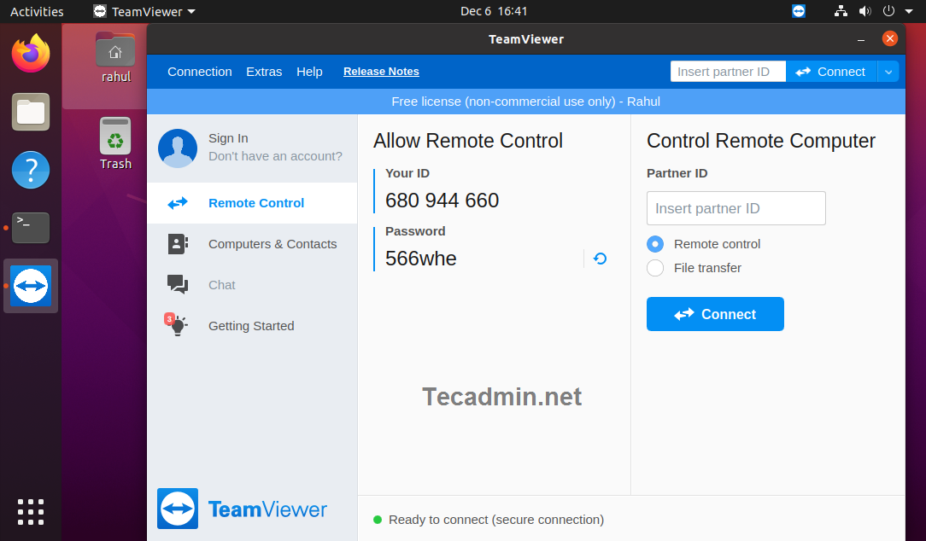Click the profile avatar picture
926x541 pixels.
[177, 148]
